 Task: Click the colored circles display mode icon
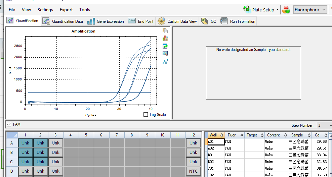click(x=286, y=10)
